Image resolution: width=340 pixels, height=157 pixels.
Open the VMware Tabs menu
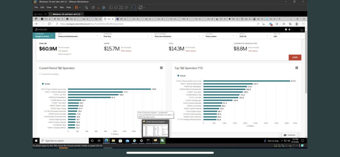(62, 7)
